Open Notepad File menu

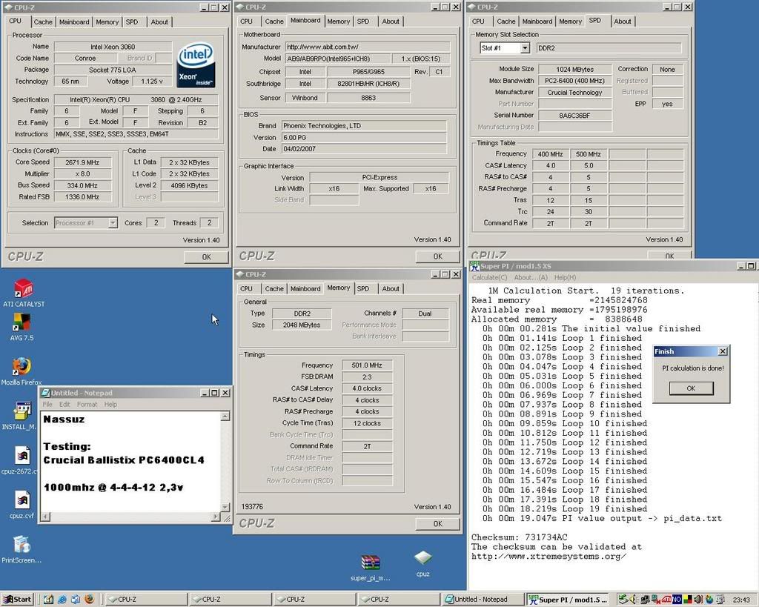[47, 404]
